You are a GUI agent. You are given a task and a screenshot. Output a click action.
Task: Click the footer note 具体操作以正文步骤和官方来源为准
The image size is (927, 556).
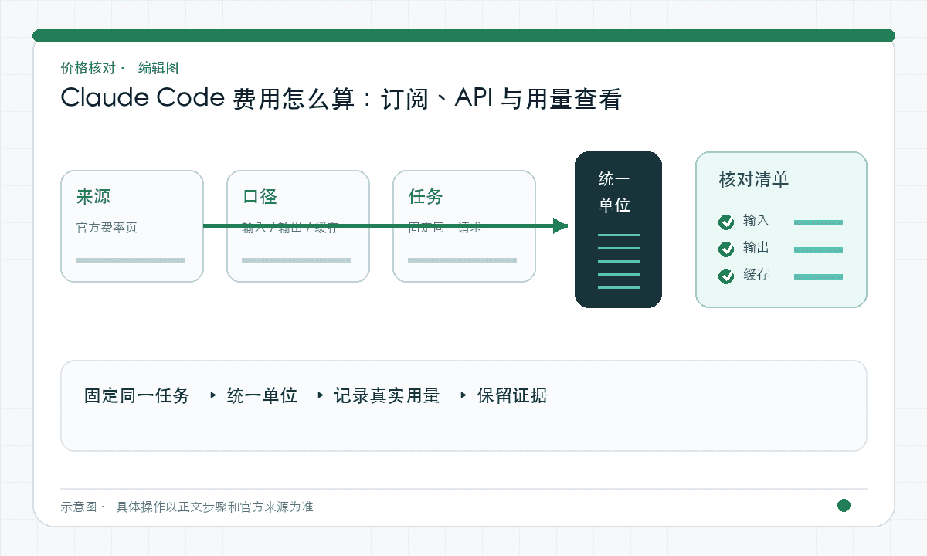coord(215,507)
